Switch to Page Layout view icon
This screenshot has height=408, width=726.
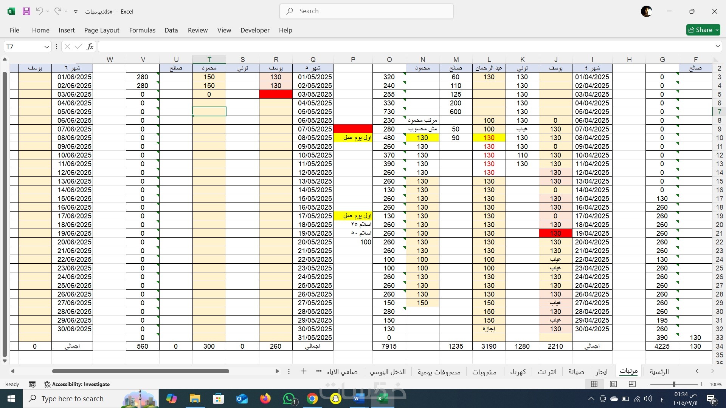pos(613,384)
